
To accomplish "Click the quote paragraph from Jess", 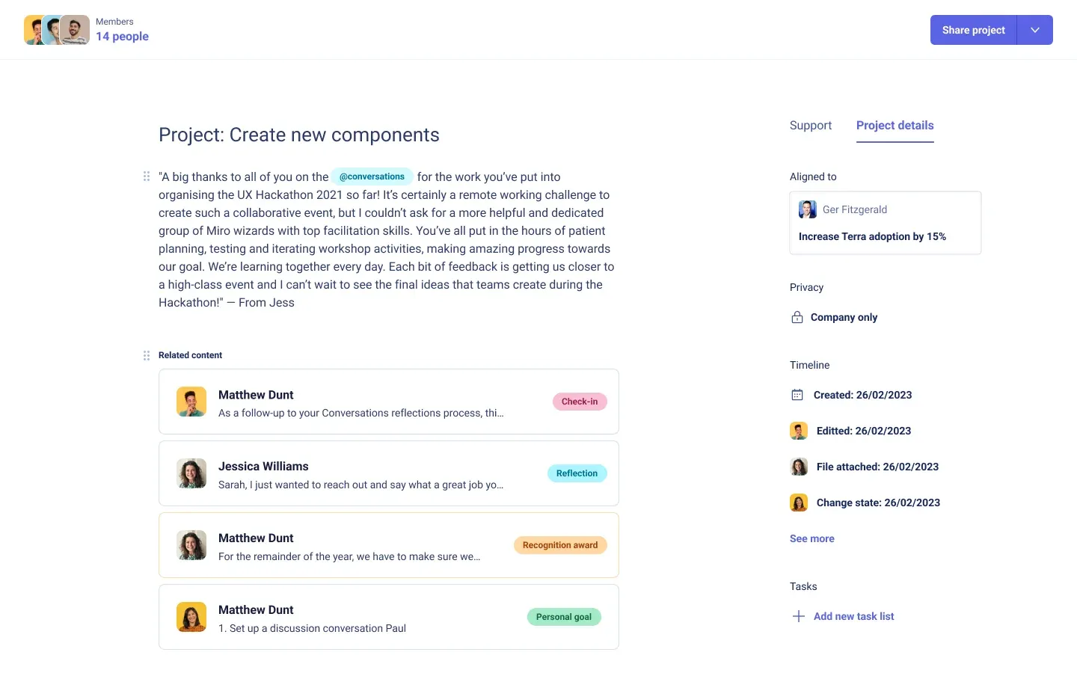I will coord(387,239).
